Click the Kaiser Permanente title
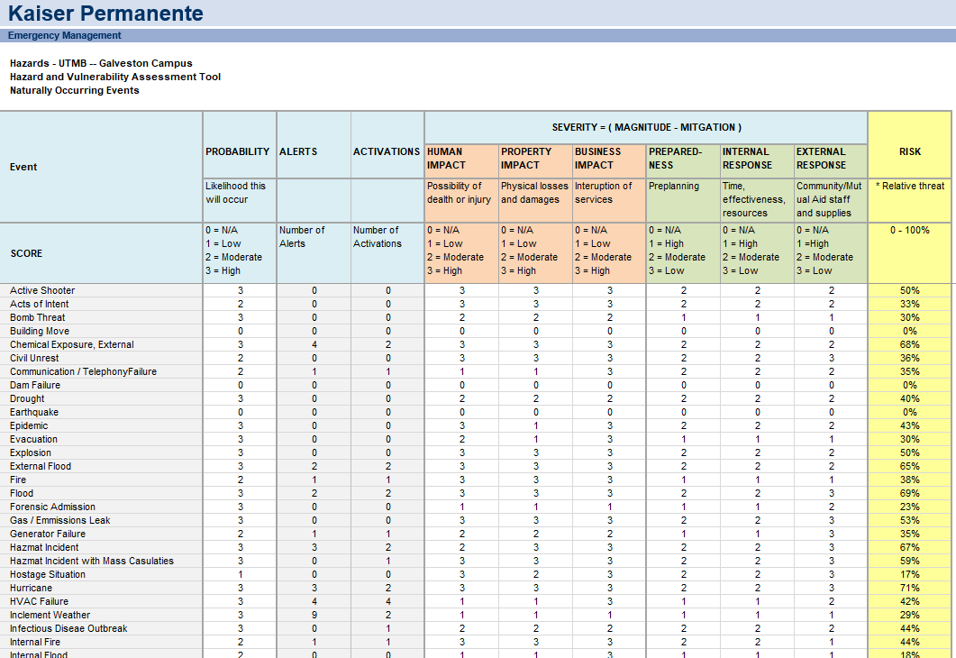The width and height of the screenshot is (956, 658). 106,14
